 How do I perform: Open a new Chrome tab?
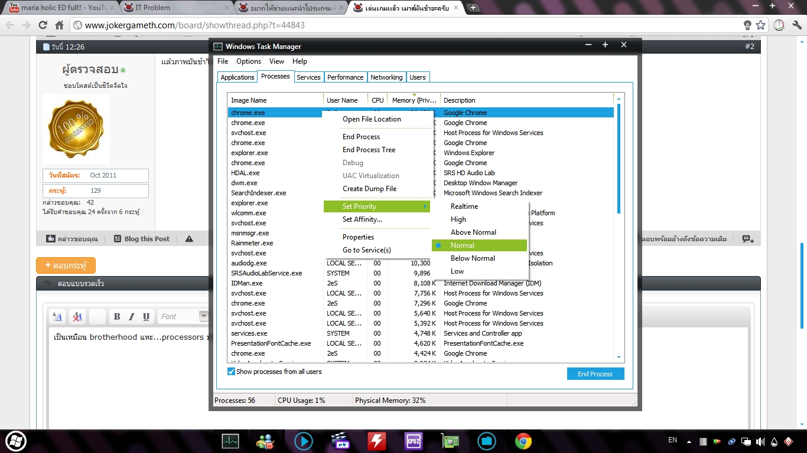pyautogui.click(x=473, y=8)
